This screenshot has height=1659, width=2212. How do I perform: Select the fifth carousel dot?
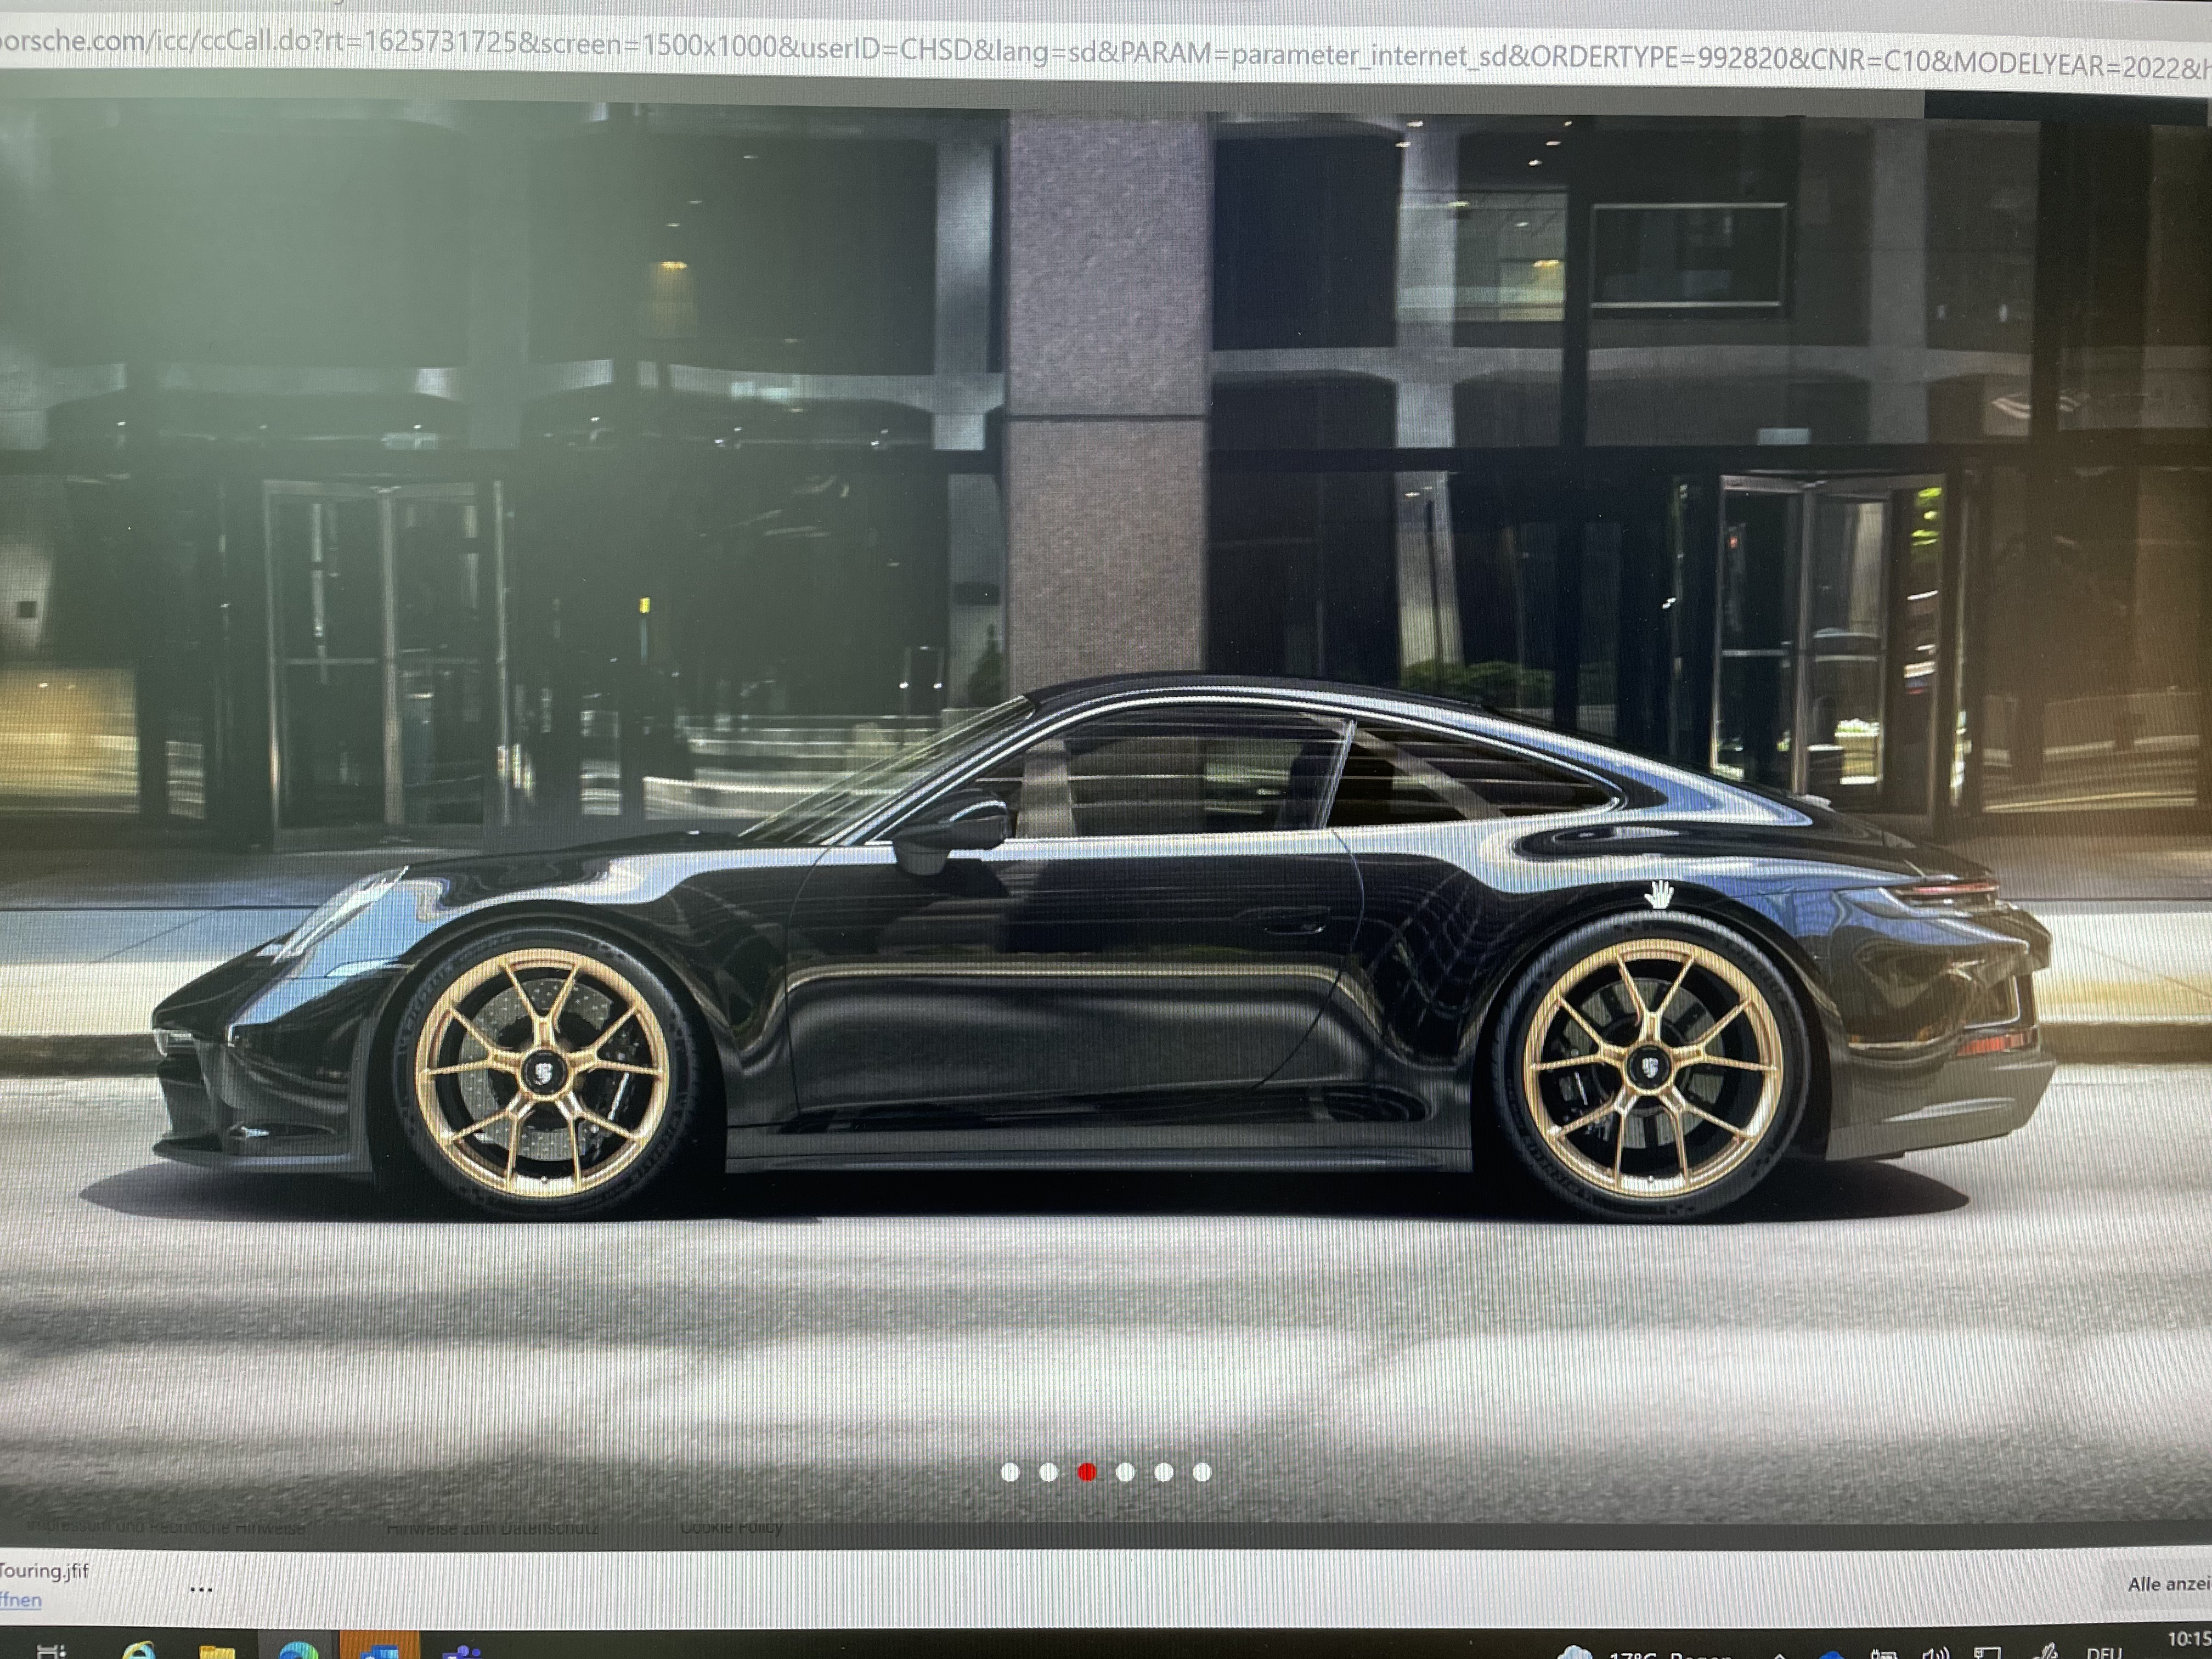click(x=1164, y=1472)
